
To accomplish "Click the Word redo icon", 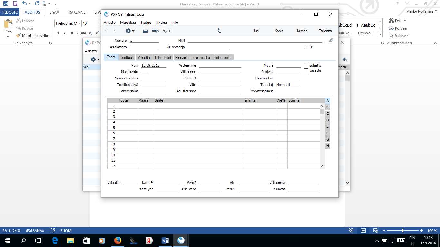I will point(37,4).
